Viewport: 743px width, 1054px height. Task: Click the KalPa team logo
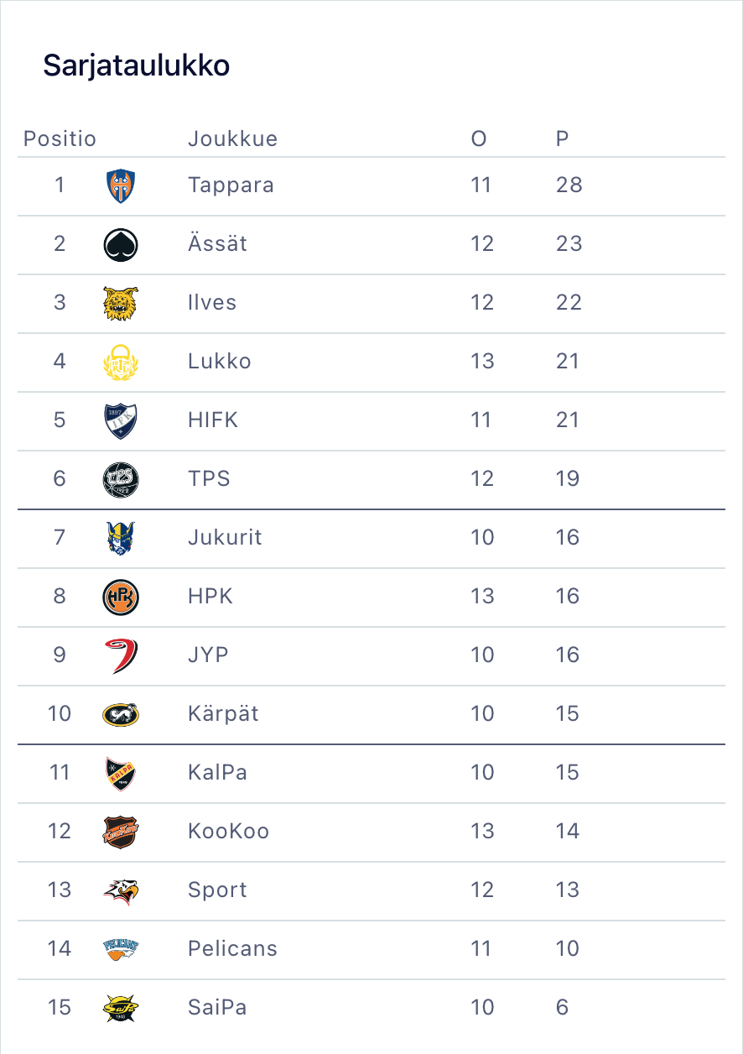121,773
